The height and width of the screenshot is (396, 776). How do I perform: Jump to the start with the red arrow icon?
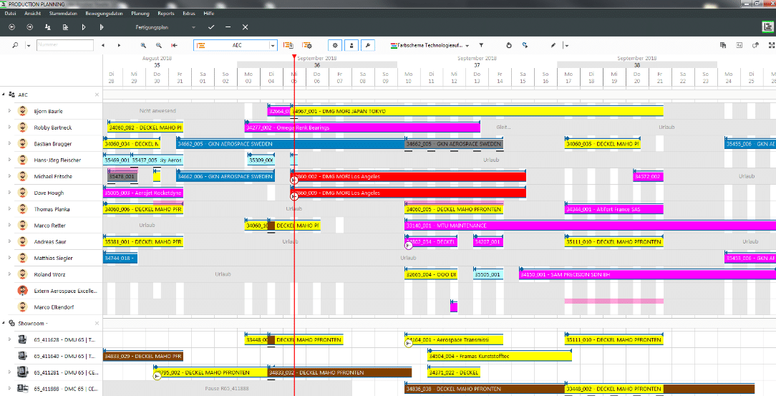pos(174,45)
